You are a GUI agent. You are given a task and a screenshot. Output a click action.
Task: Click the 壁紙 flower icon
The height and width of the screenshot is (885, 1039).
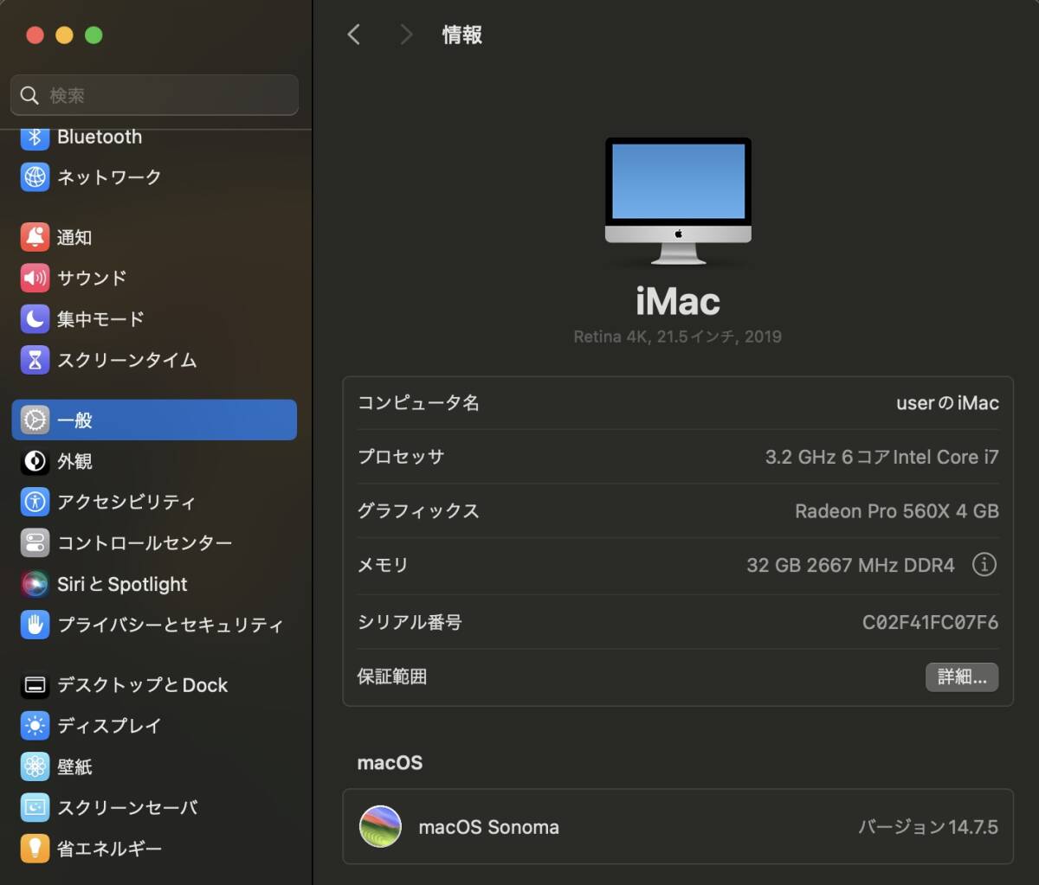[35, 766]
